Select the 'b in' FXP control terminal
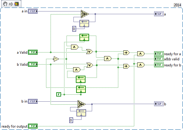The image size is (183, 130). click(33, 101)
